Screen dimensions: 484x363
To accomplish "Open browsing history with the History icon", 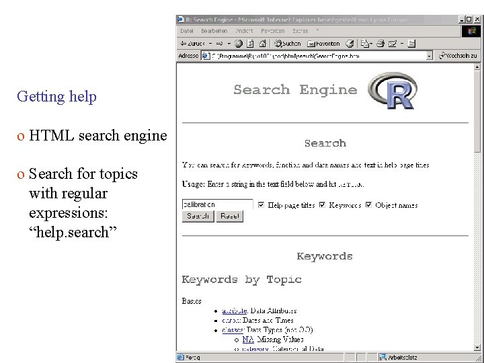I will coord(350,44).
